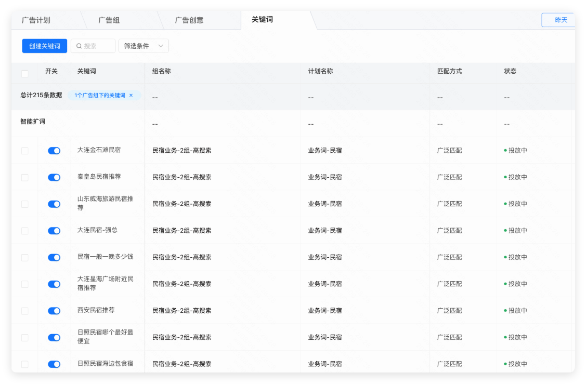Click the 开关 column header
The image size is (586, 384).
pos(51,71)
